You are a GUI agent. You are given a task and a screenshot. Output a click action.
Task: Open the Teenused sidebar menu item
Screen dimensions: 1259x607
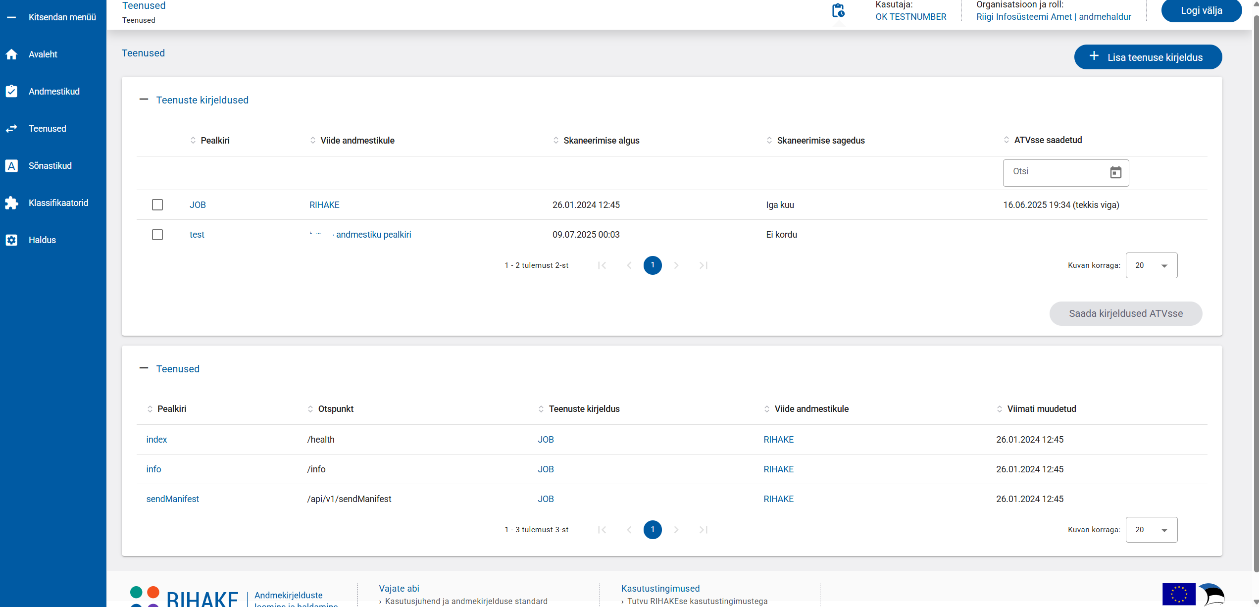pyautogui.click(x=47, y=129)
